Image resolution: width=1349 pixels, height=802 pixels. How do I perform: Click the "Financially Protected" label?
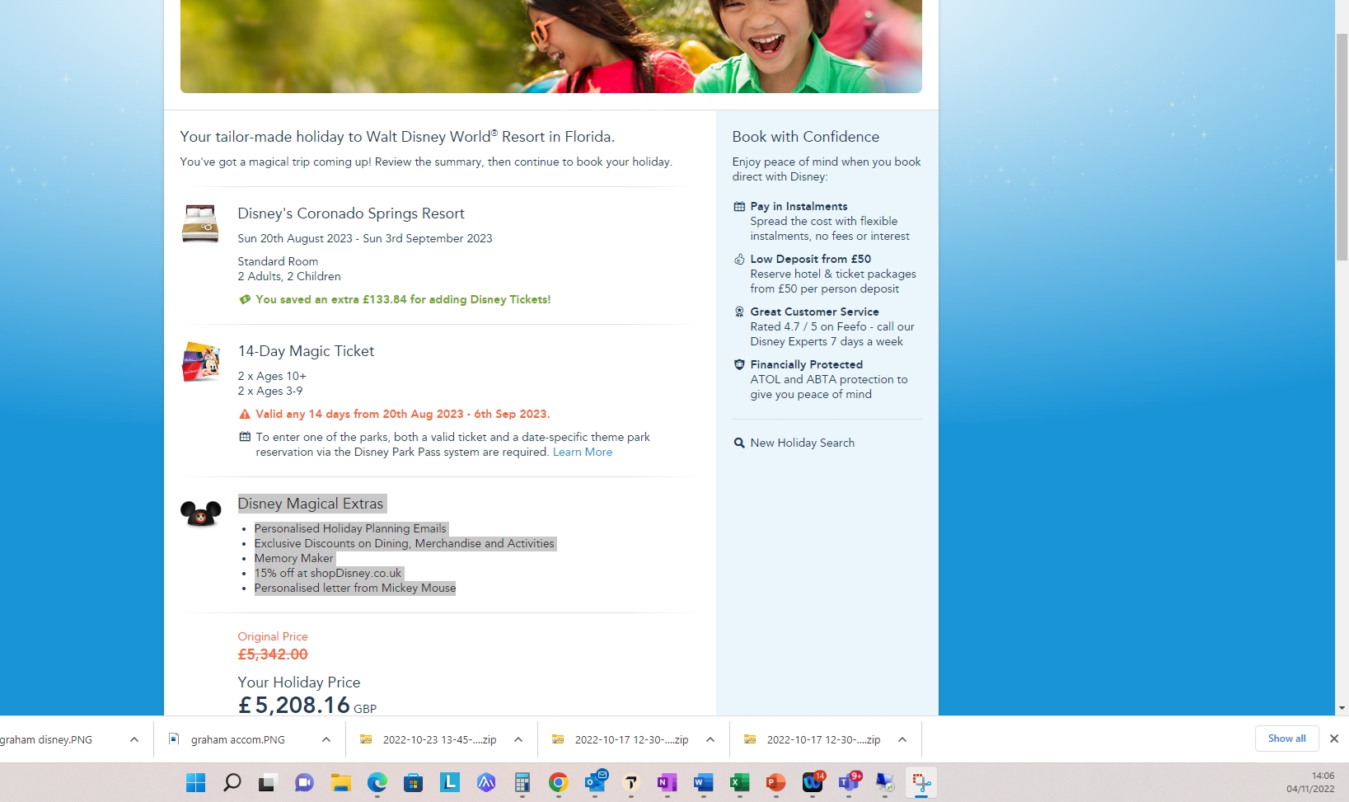807,364
